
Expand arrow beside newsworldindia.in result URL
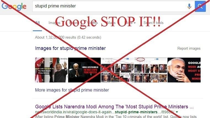[x=177, y=112]
